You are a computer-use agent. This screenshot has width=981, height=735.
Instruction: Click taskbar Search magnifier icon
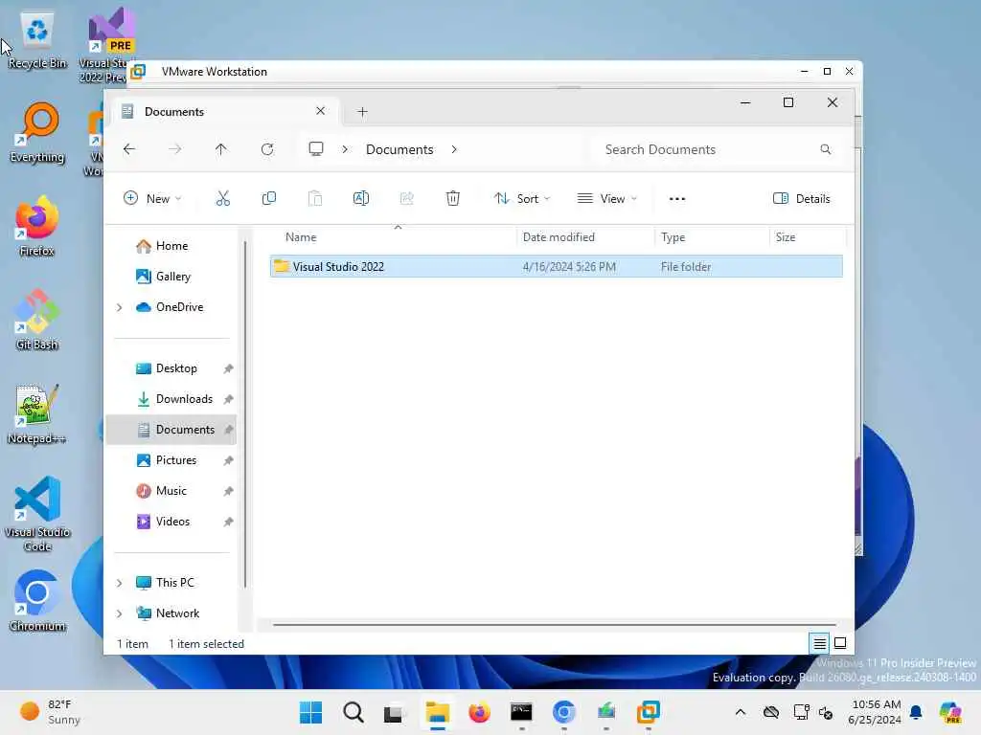pos(353,712)
